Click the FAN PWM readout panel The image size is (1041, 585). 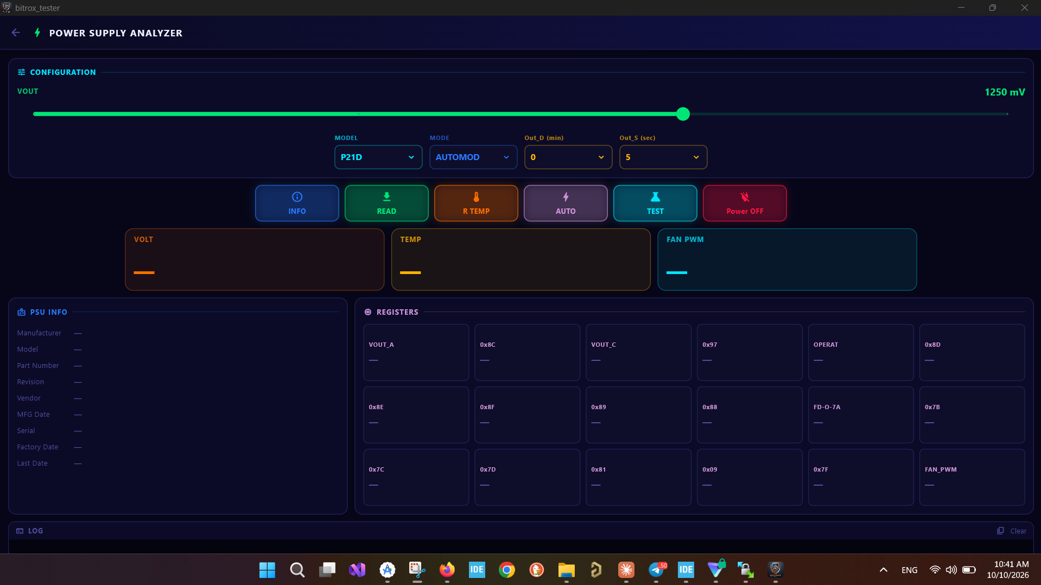[787, 259]
